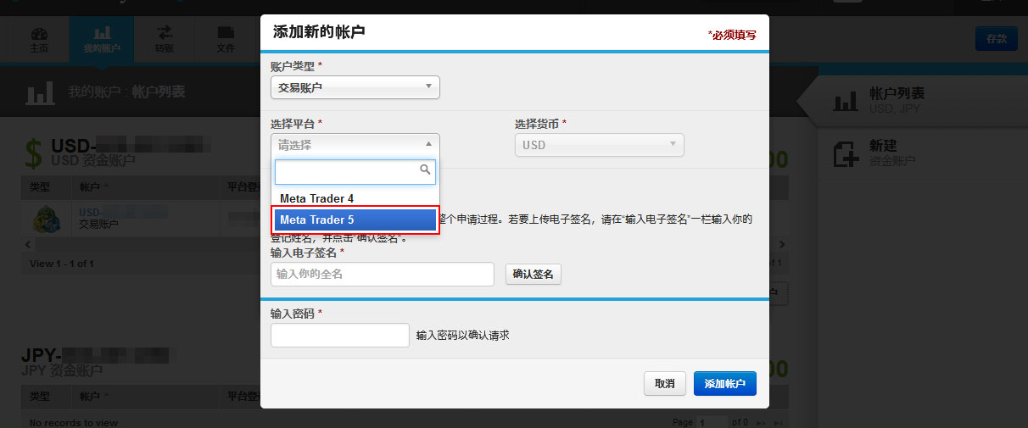The image size is (1028, 428).
Task: Click MetaTrader logo icon in USD row
Action: point(45,220)
